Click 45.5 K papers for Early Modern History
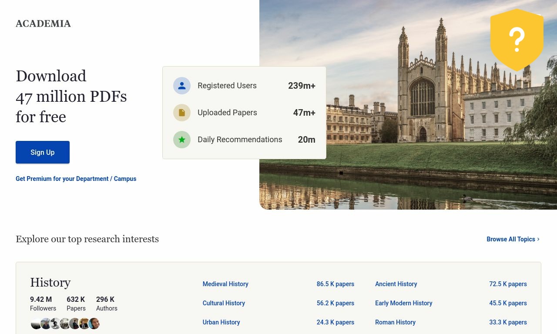This screenshot has height=334, width=557. pyautogui.click(x=508, y=303)
